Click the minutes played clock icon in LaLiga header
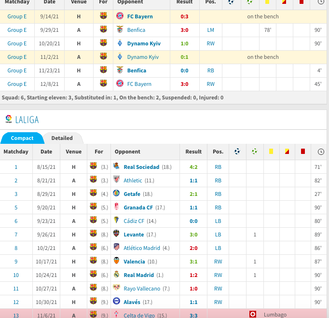The width and height of the screenshot is (329, 318). point(321,152)
